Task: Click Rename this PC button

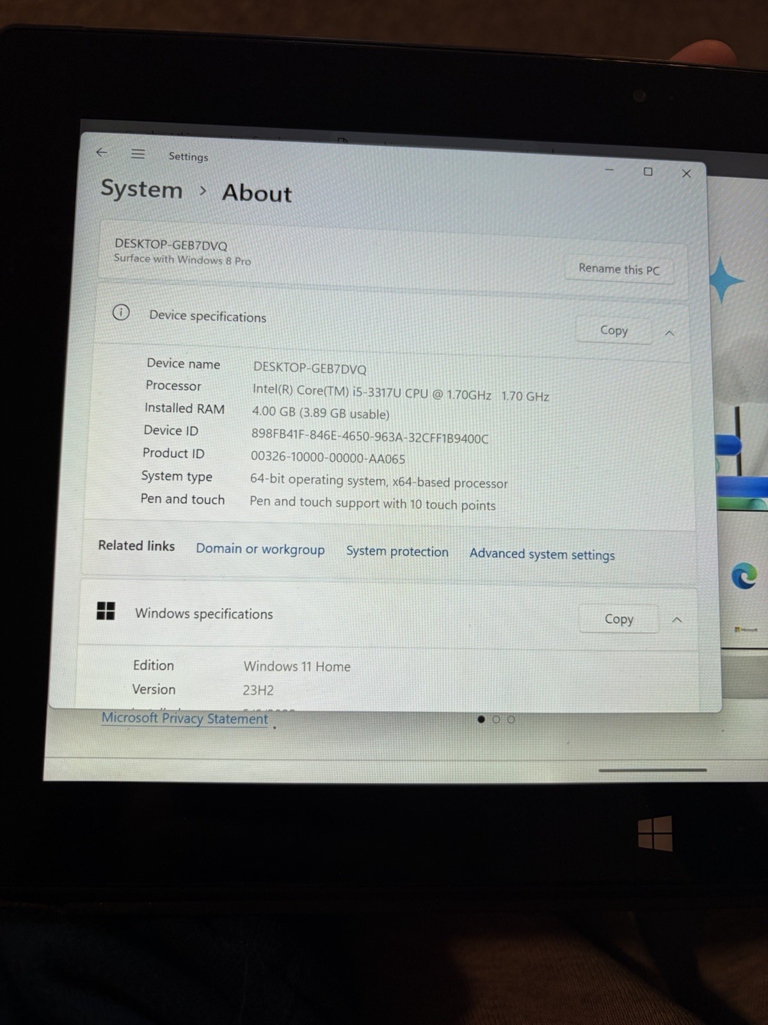Action: [619, 269]
